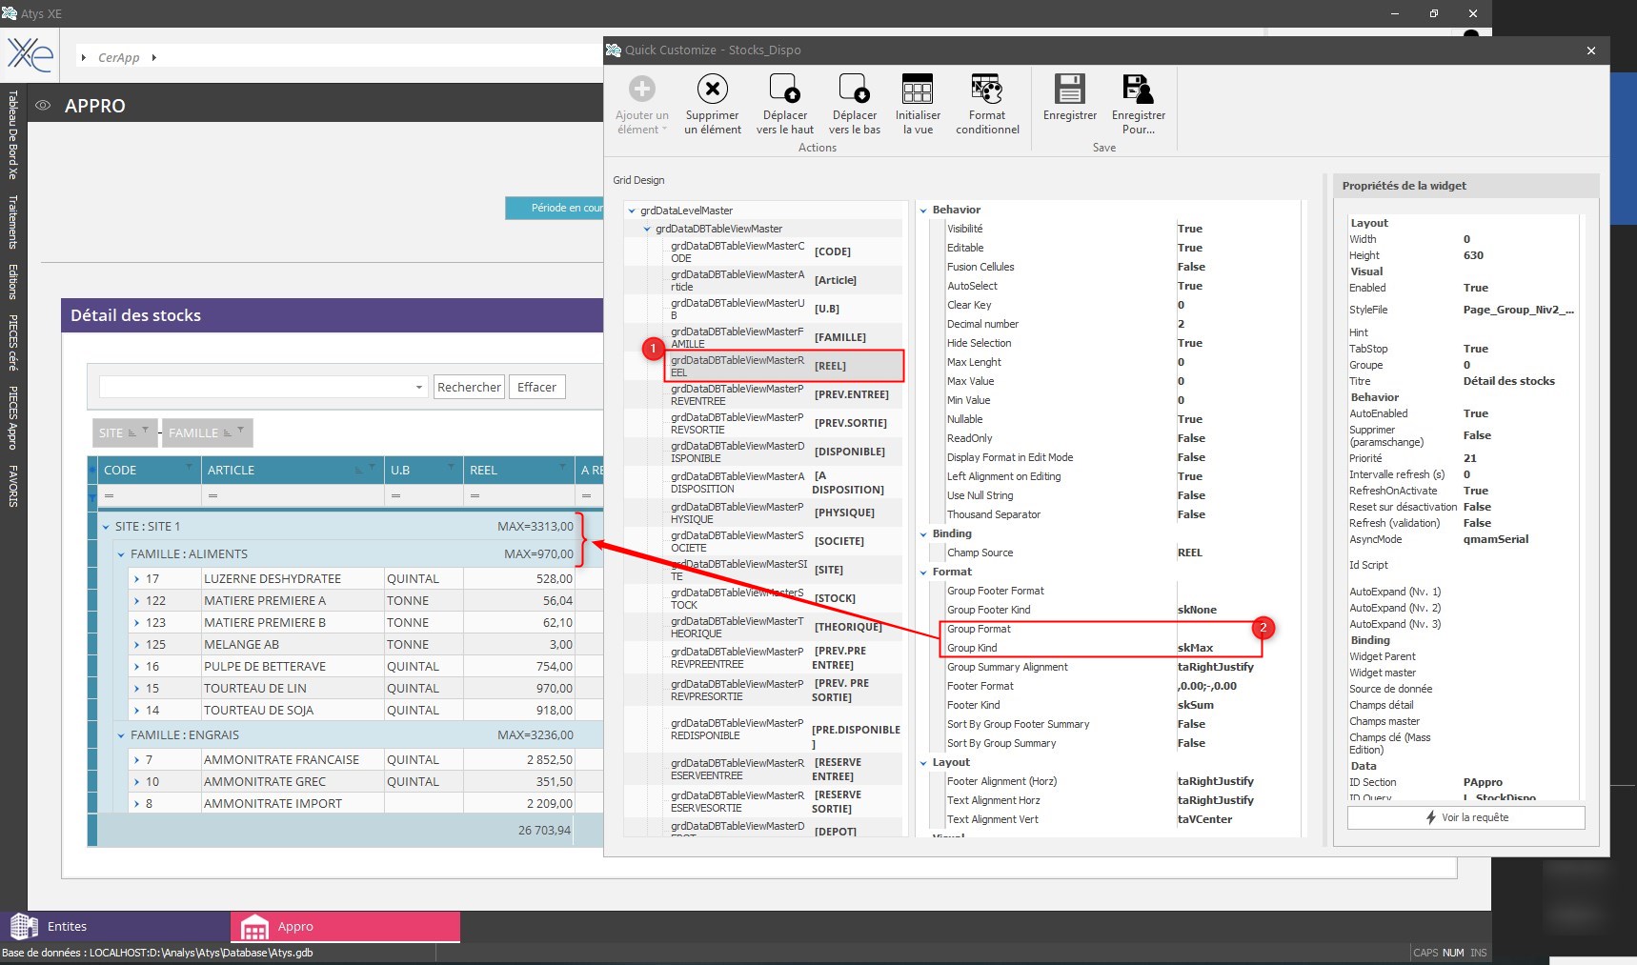Collapse the SITE : SITE 1 group
Viewport: 1637px width, 965px height.
106,527
